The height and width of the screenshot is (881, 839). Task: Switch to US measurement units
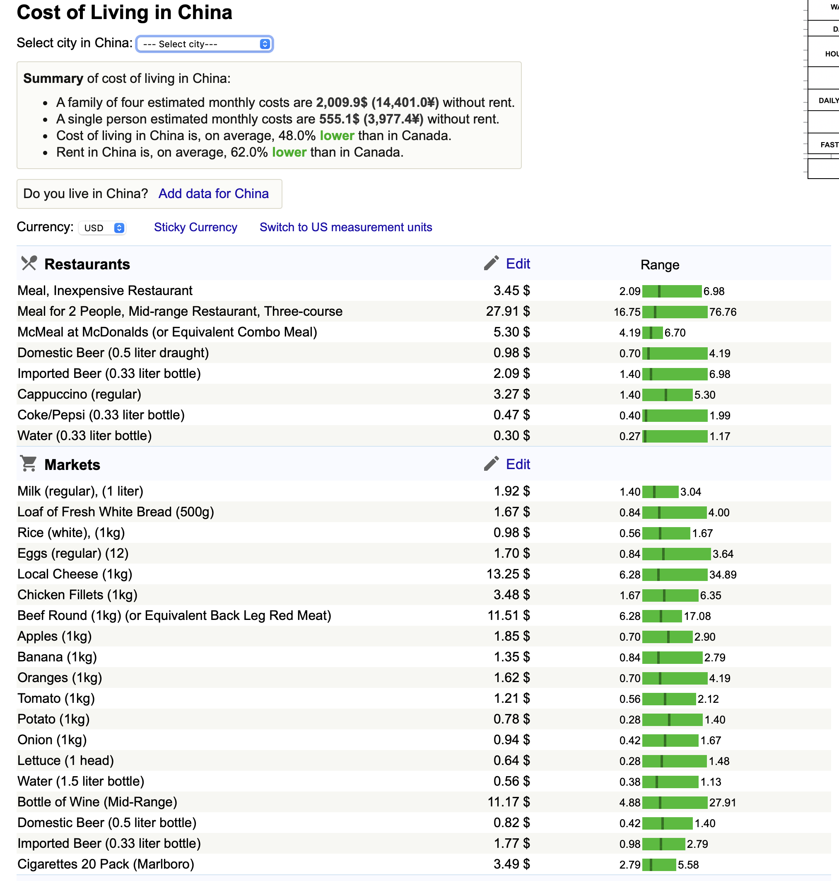click(x=346, y=228)
